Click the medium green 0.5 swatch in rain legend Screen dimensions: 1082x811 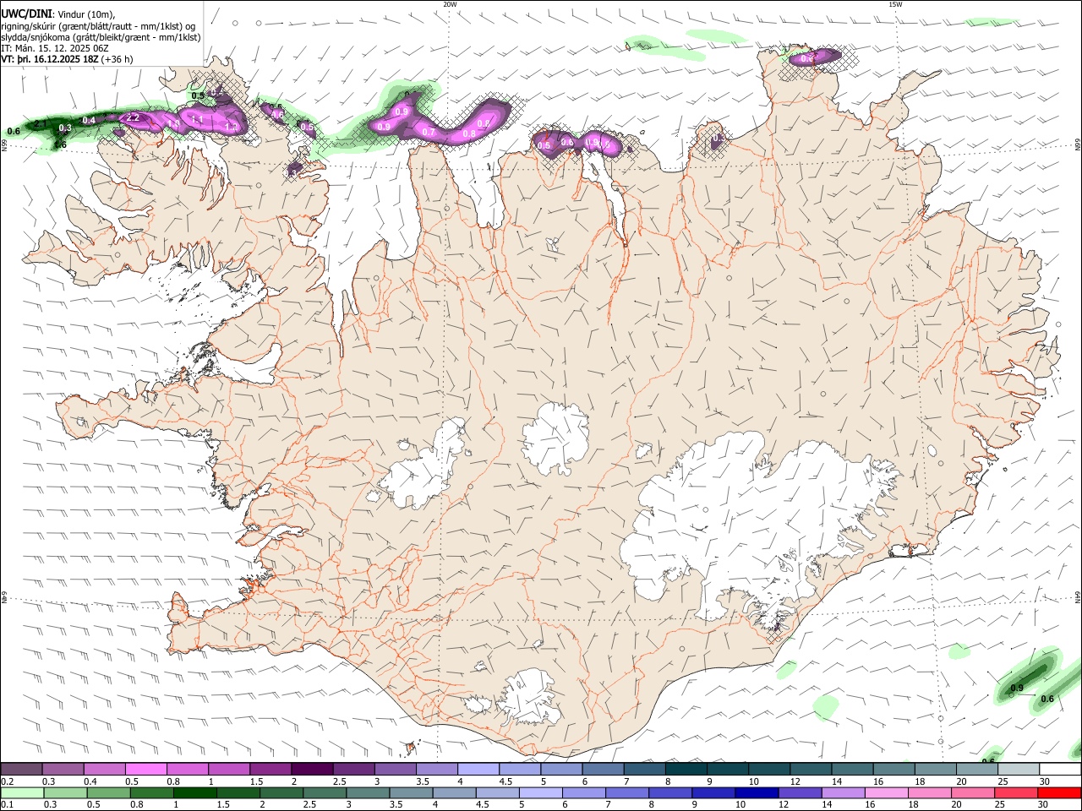(108, 793)
